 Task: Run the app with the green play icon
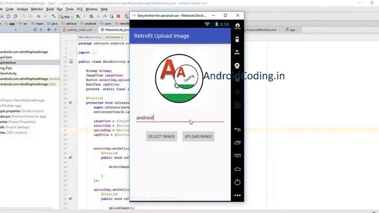pos(78,17)
